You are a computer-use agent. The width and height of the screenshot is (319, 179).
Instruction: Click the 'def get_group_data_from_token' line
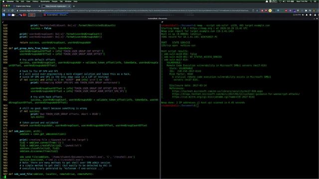(x=40, y=48)
